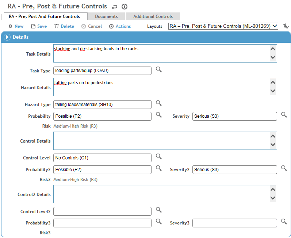Open the Additional Controls tab

coord(153,16)
